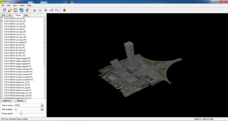Select the DATA/MAPS/SF/SFe.IPL entry

click(15, 53)
